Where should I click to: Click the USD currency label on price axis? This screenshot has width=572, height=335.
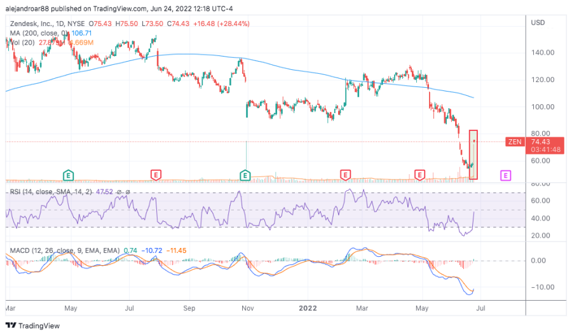click(x=538, y=23)
